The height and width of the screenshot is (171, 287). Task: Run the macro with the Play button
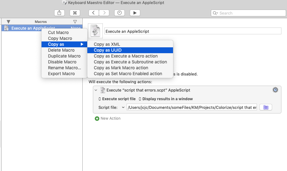tap(135, 13)
